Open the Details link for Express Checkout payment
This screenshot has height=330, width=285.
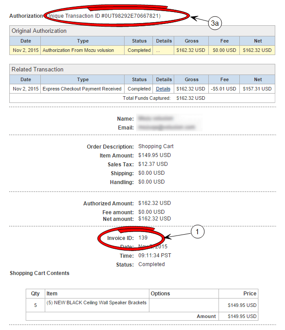(x=163, y=89)
